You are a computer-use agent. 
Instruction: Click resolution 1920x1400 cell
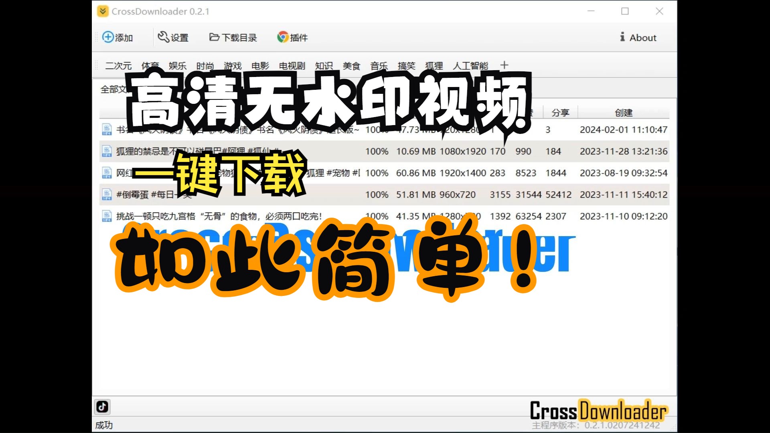click(x=463, y=173)
